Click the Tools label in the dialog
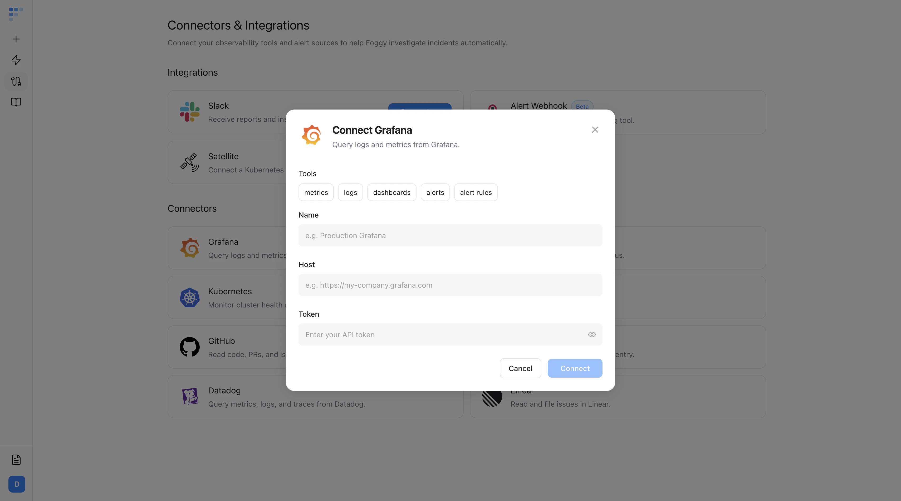The image size is (901, 501). (x=307, y=174)
